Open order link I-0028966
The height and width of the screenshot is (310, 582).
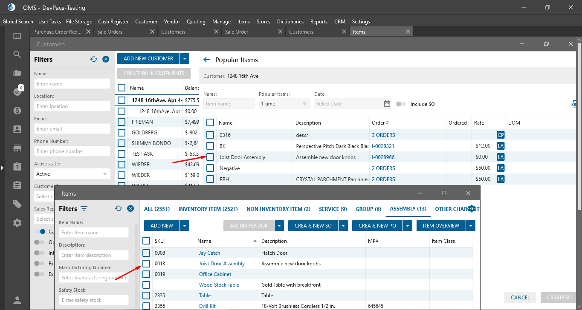click(x=383, y=157)
